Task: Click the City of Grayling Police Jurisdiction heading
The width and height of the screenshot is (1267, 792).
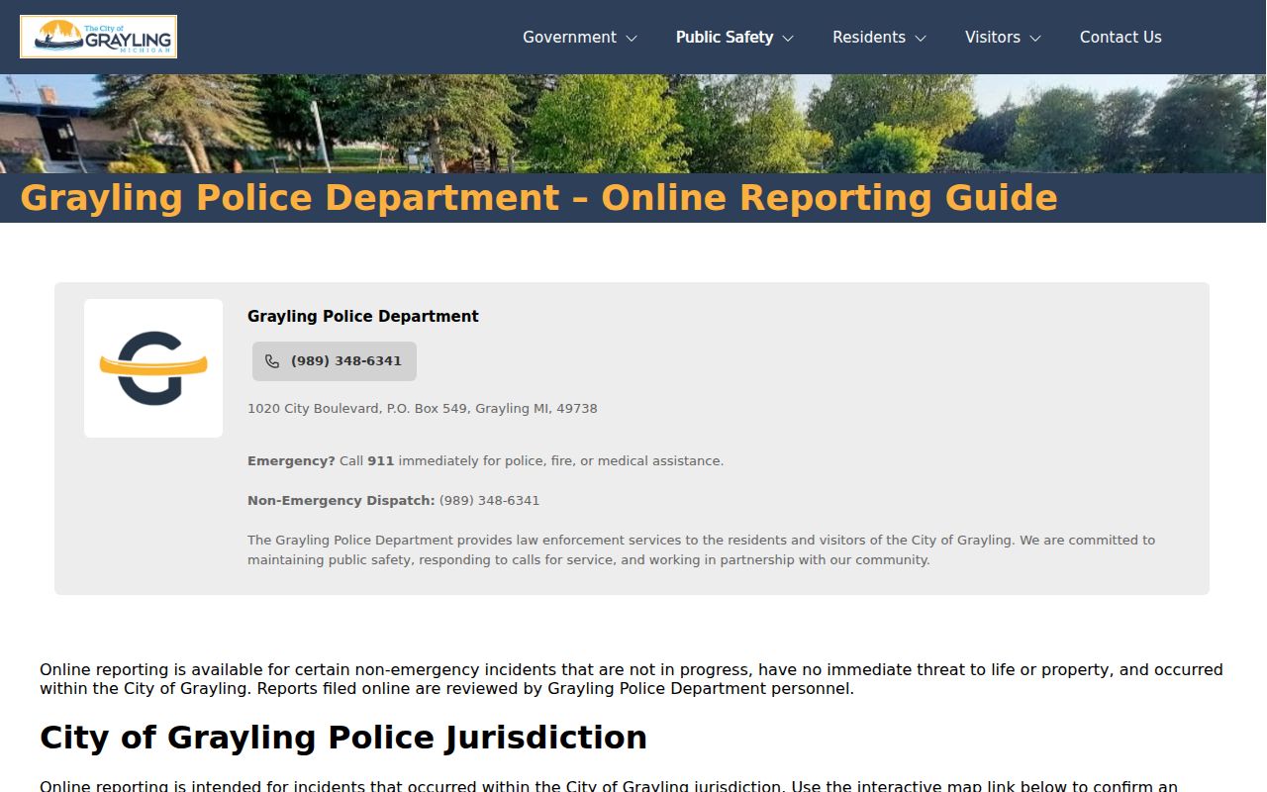Action: [342, 738]
